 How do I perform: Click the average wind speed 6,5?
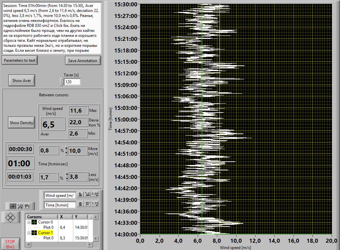[x=53, y=124]
